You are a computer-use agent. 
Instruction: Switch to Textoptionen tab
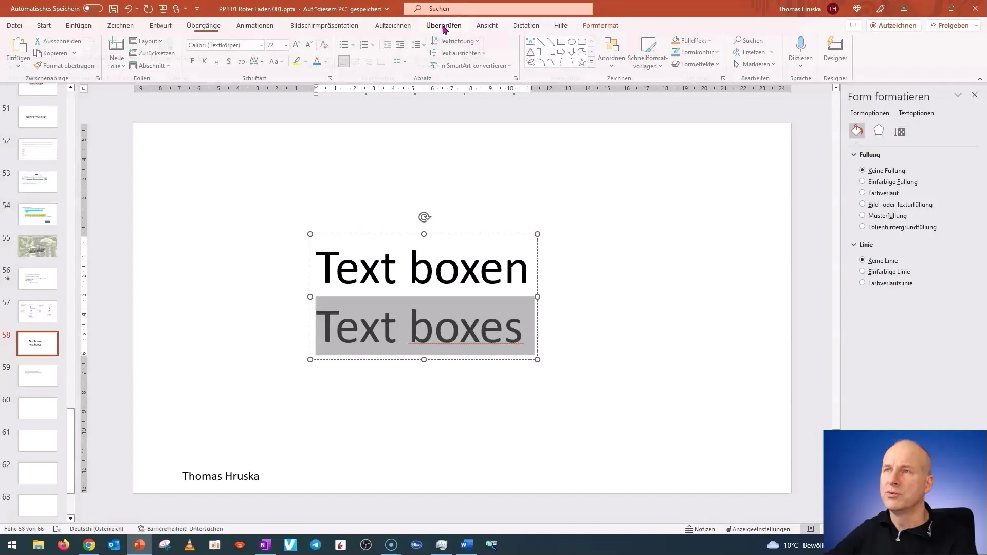click(917, 113)
